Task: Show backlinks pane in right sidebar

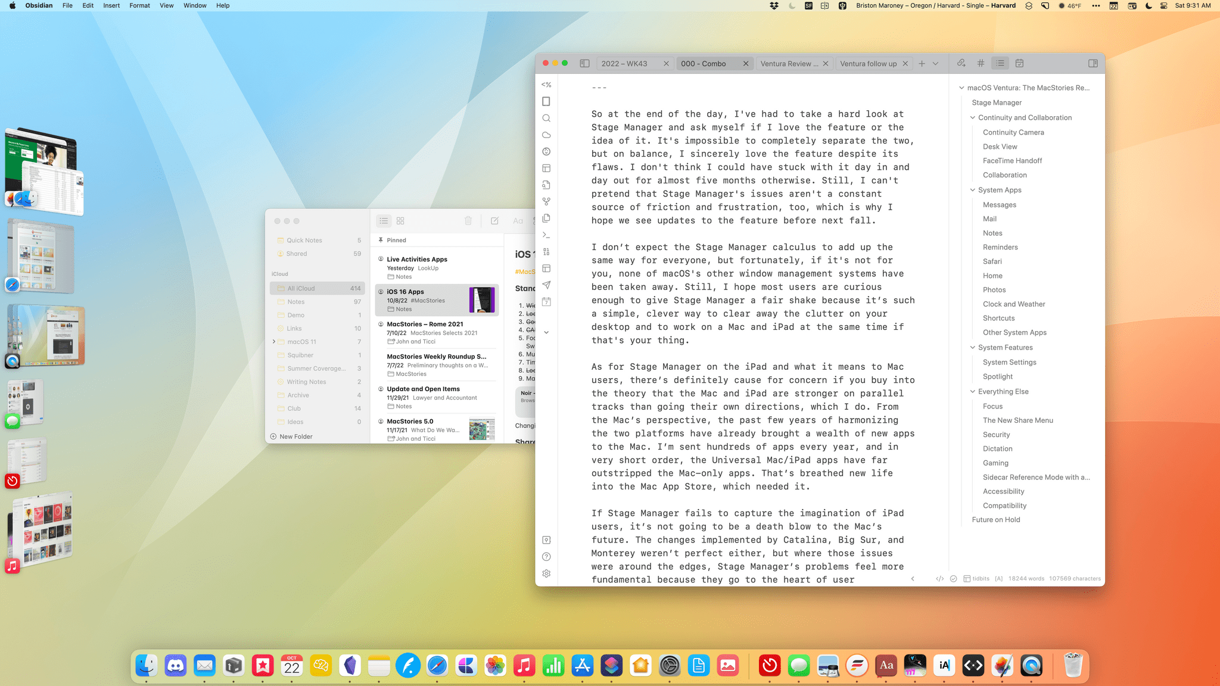Action: pos(961,63)
